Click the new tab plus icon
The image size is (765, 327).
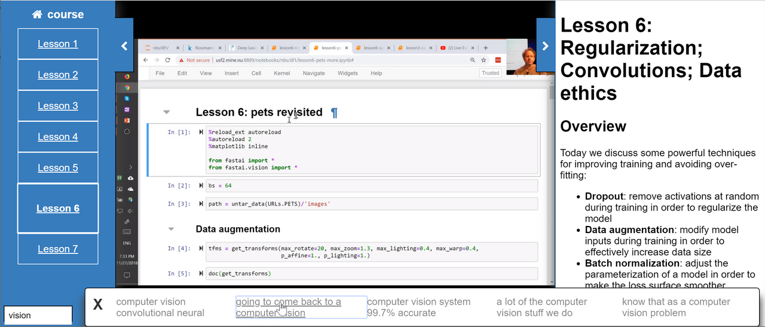click(x=485, y=48)
